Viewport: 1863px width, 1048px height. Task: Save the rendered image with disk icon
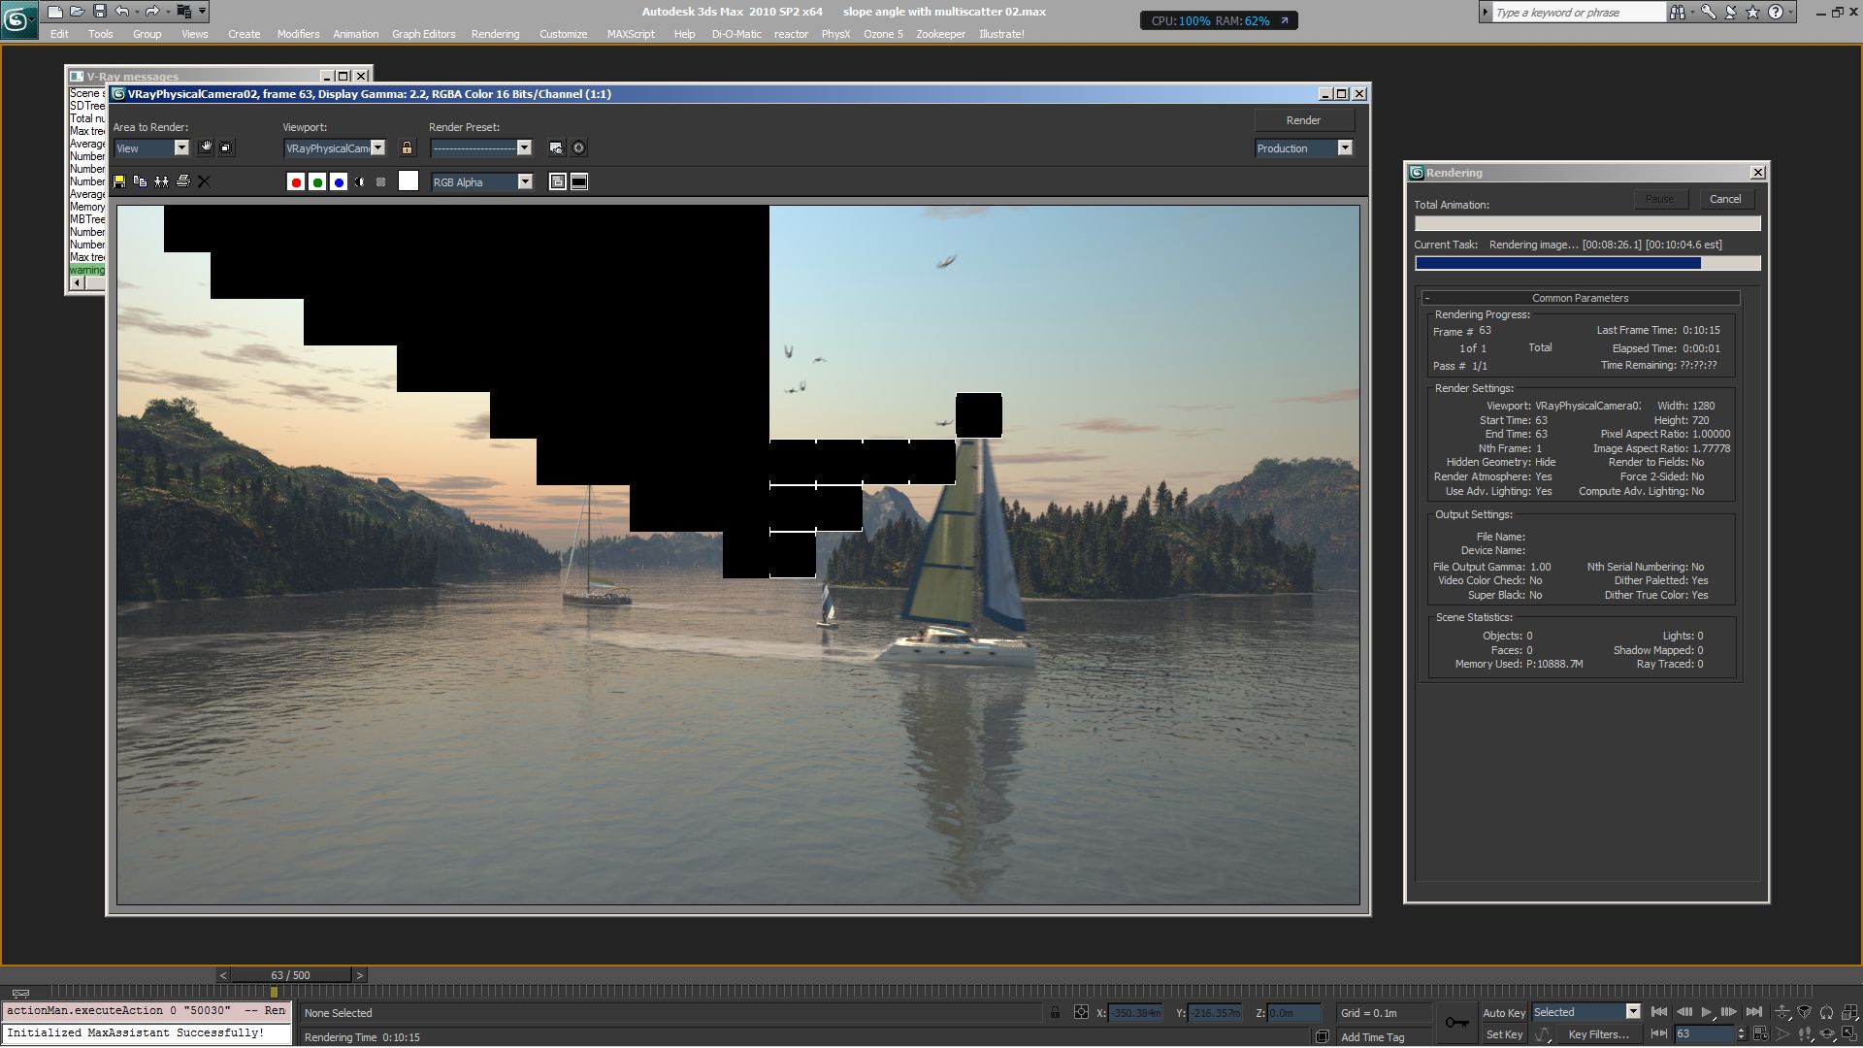pyautogui.click(x=119, y=181)
